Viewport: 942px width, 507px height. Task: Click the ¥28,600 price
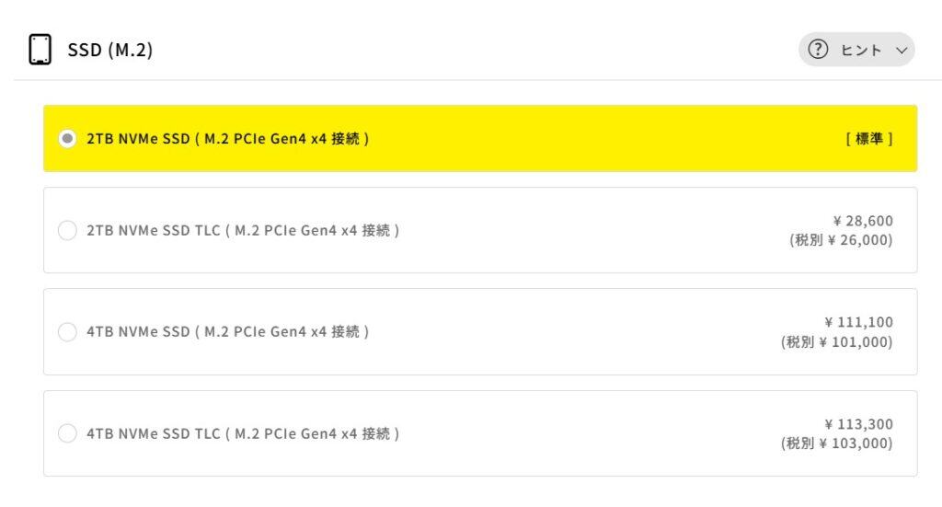862,221
